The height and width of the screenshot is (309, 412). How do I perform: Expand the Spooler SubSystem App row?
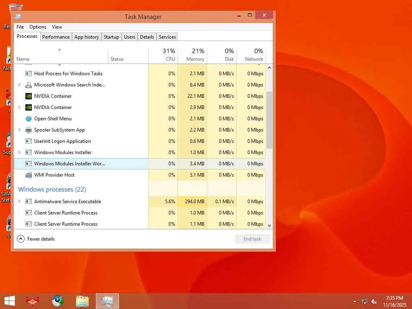pyautogui.click(x=19, y=130)
